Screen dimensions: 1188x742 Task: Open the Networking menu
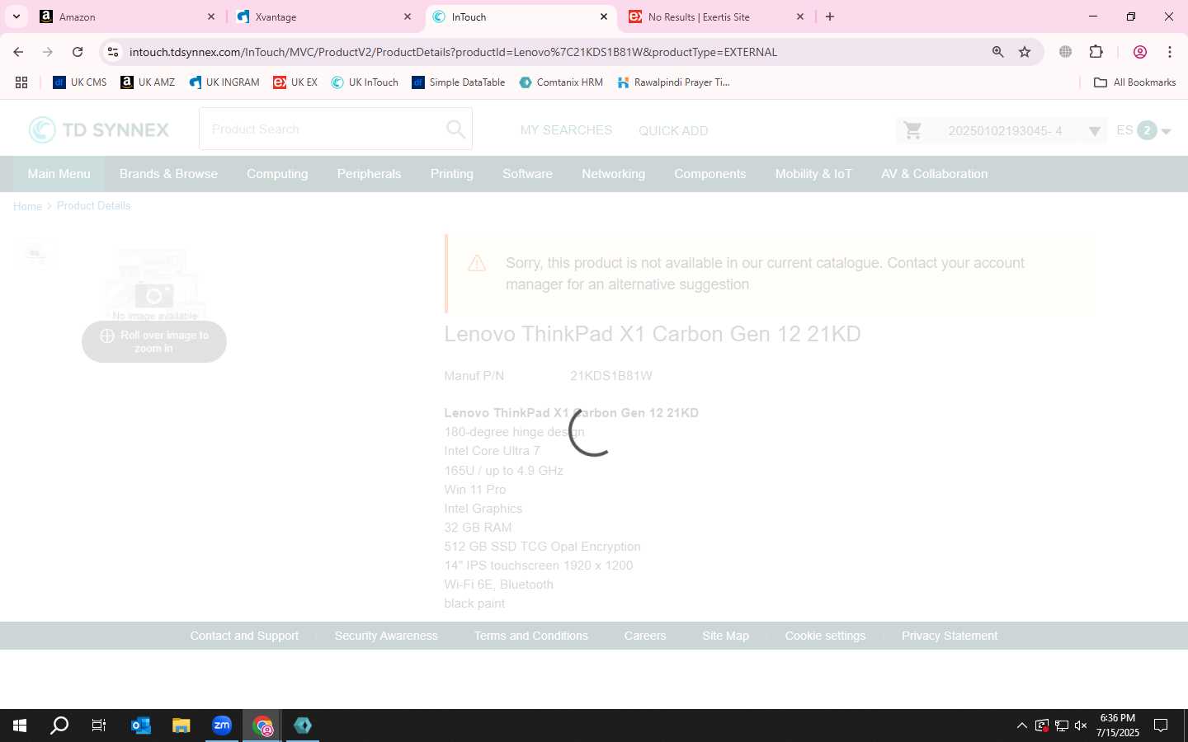click(613, 174)
